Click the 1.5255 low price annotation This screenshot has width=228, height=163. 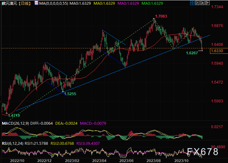[x=70, y=94]
